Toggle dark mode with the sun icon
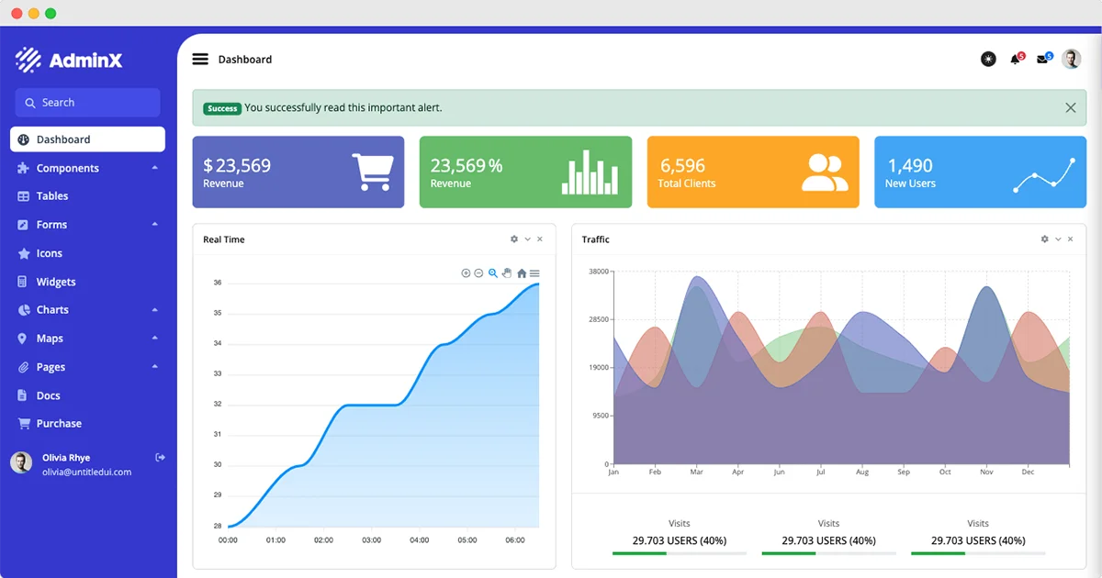The height and width of the screenshot is (578, 1102). (x=987, y=59)
